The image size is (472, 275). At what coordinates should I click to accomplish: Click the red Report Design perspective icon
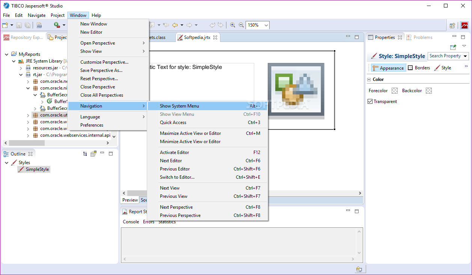coord(464,25)
